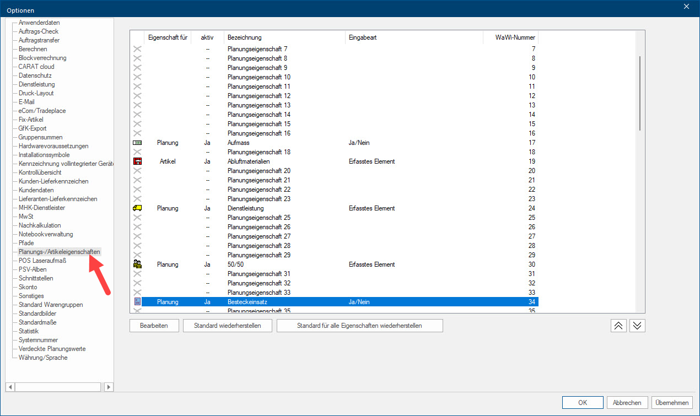700x416 pixels.
Task: Click the yellow Dienstleistung truck icon
Action: tap(137, 208)
